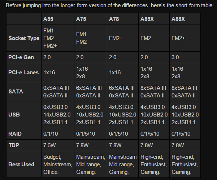
Task: Select the 0/1/5/10 RAID value under A88X
Action: pyautogui.click(x=185, y=134)
